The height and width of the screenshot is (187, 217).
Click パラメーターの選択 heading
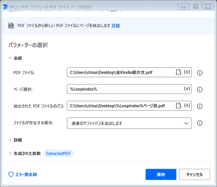[28, 45]
